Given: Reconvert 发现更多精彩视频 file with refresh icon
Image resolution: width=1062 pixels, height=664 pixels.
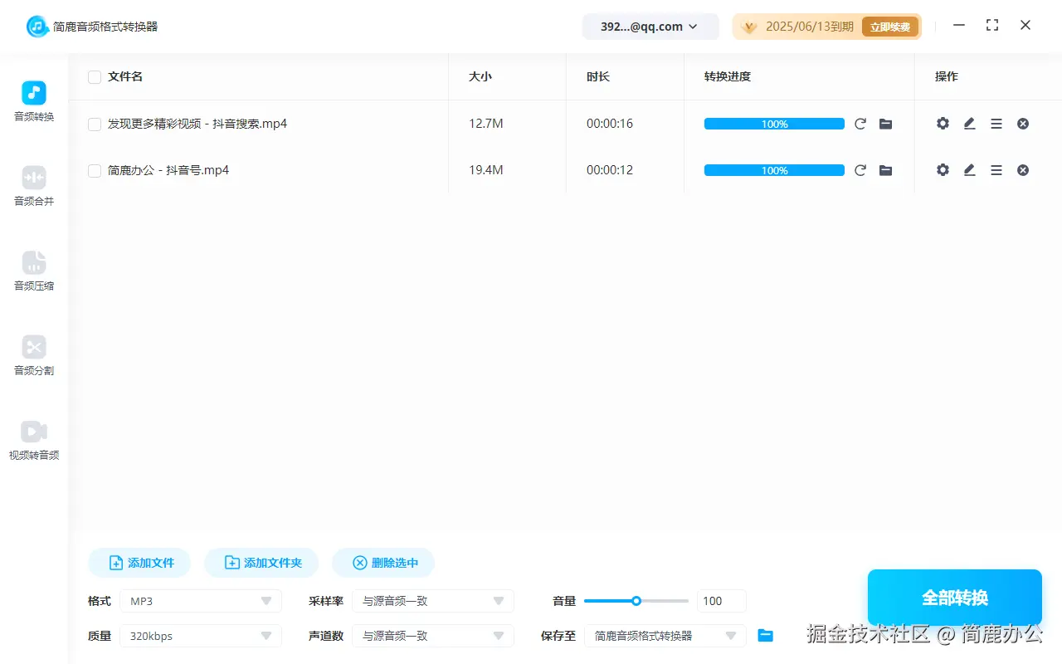Looking at the screenshot, I should [860, 124].
